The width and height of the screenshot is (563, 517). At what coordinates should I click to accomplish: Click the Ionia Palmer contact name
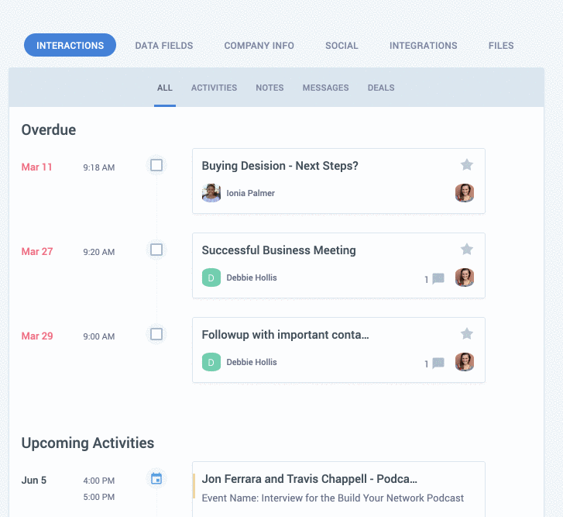click(250, 193)
